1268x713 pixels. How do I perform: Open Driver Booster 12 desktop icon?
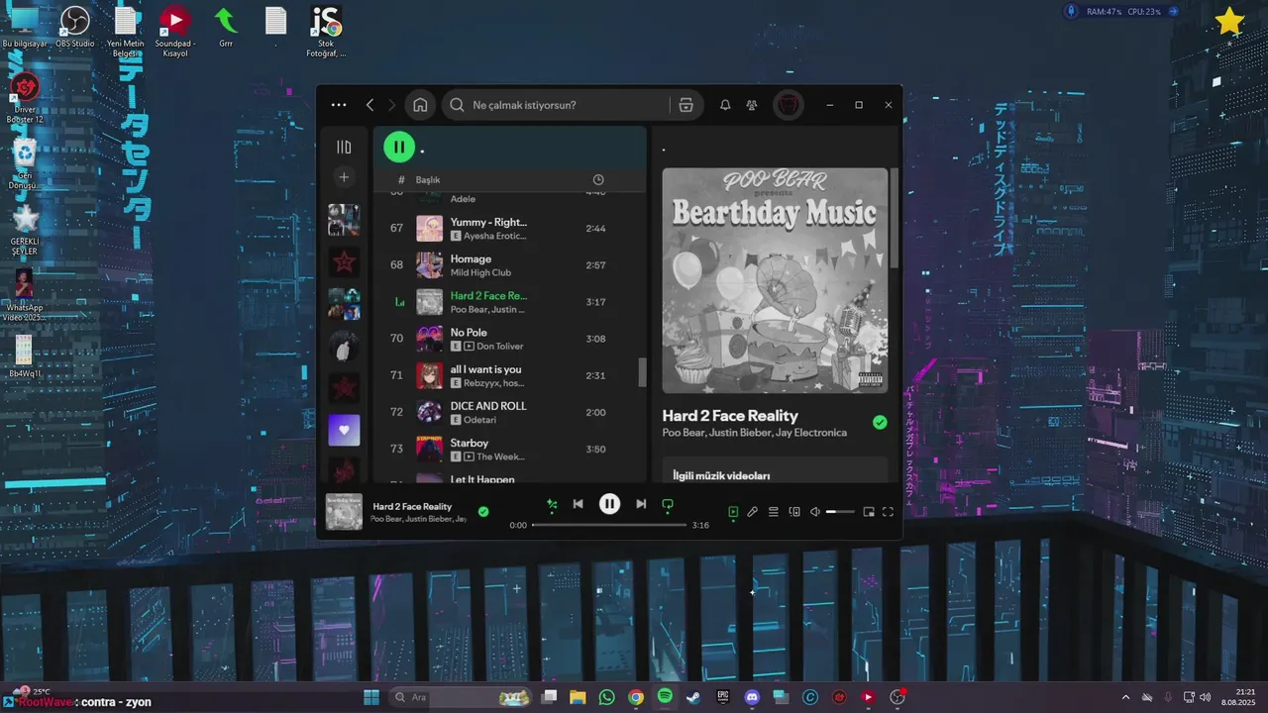tap(25, 99)
